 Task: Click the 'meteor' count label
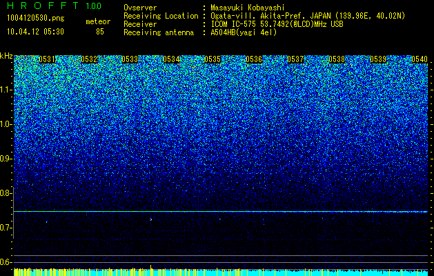click(98, 21)
